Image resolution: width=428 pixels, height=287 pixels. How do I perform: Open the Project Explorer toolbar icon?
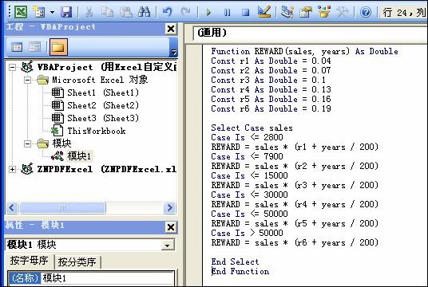[287, 12]
